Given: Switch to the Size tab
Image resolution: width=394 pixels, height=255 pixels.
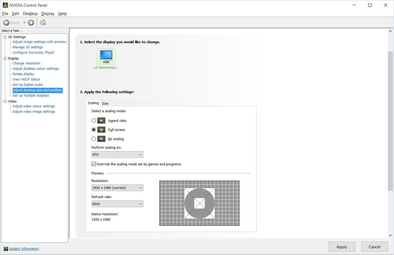Looking at the screenshot, I should [105, 103].
